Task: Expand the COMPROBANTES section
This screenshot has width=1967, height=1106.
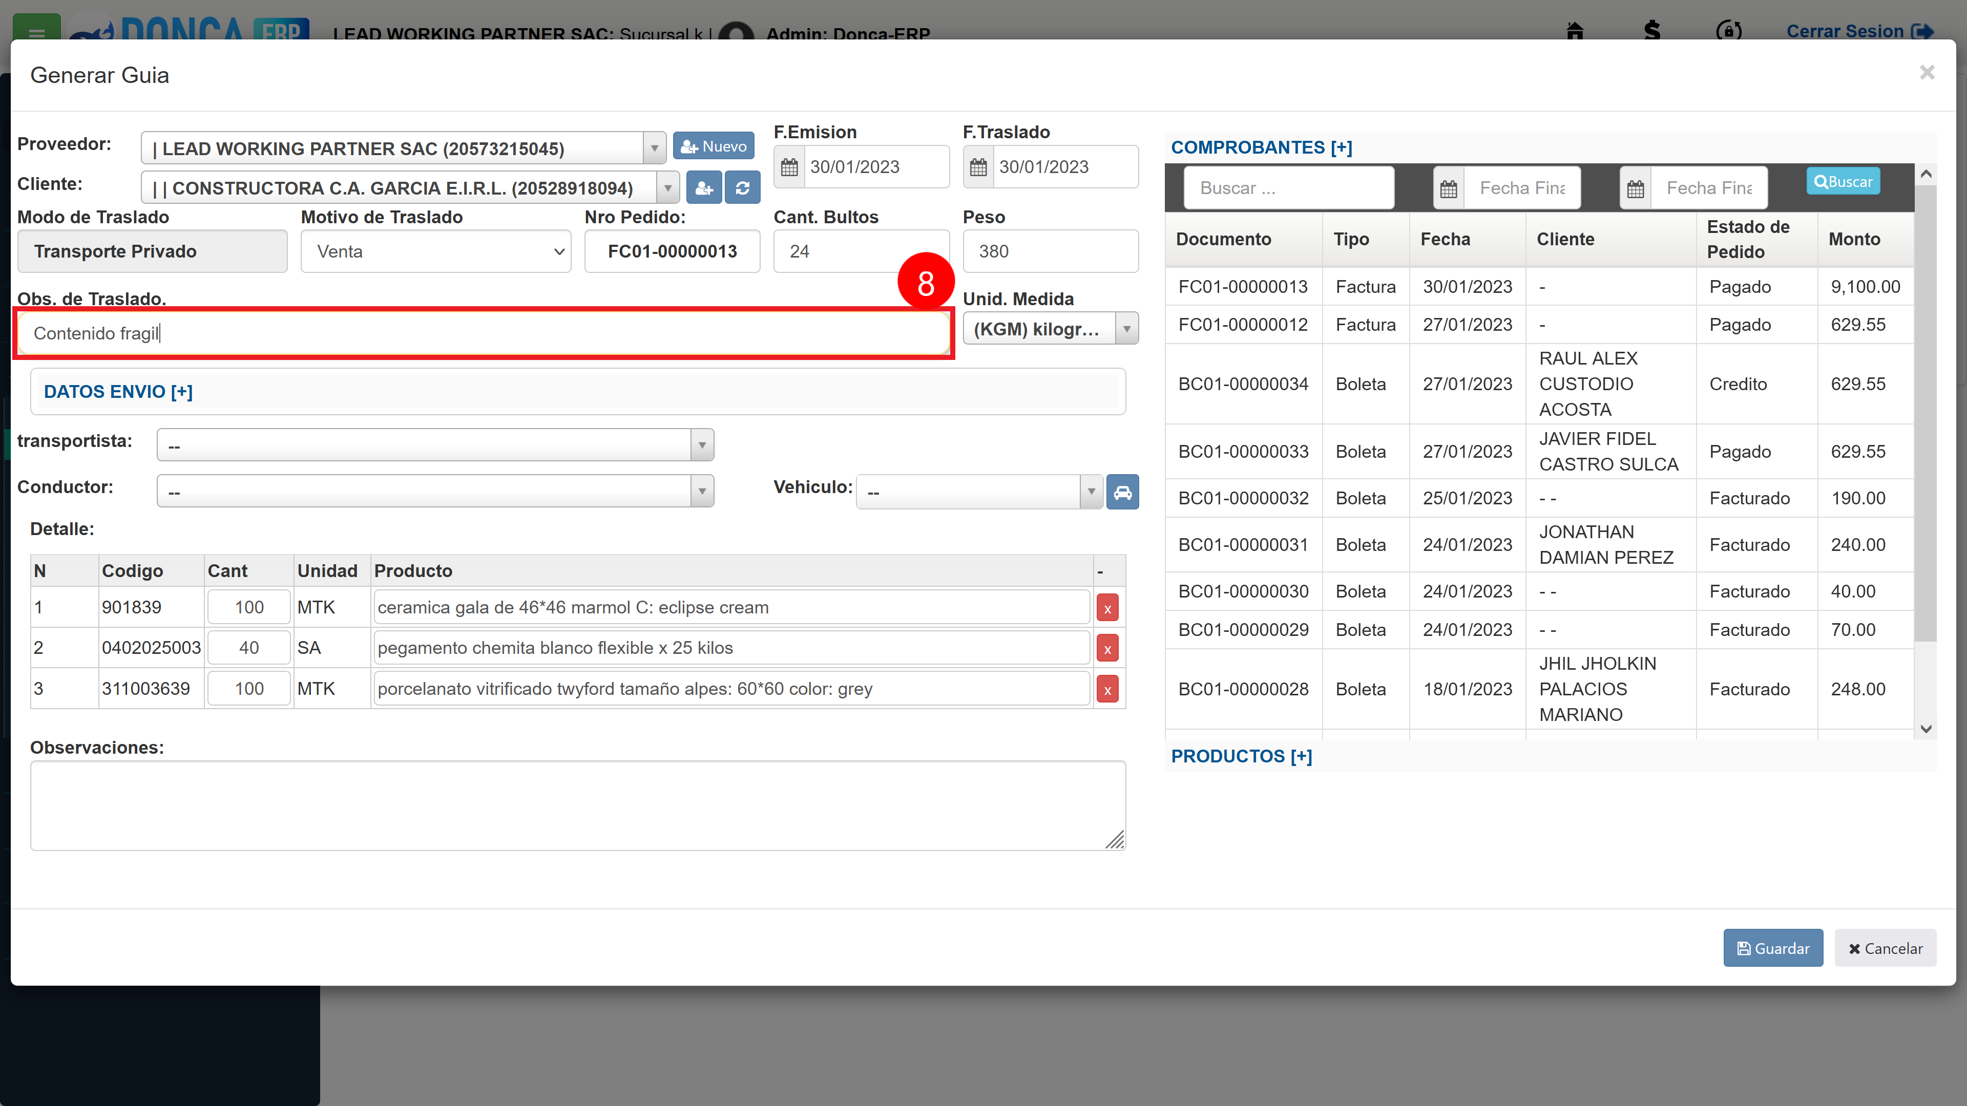Action: coord(1262,147)
